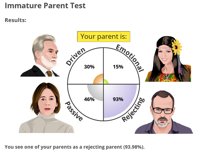Select the woman with sunflower headband portrait
The width and height of the screenshot is (207, 153).
click(168, 59)
